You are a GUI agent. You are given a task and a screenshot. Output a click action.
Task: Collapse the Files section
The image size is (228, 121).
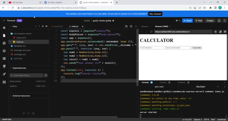click(11, 27)
